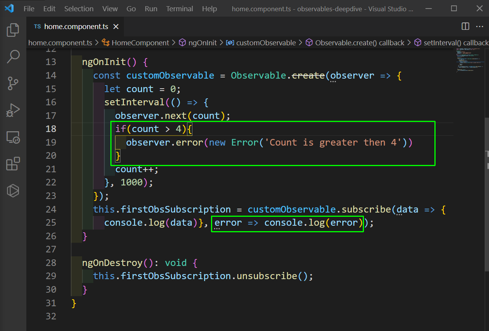Open the Source Control view
This screenshot has height=331, width=489.
13,83
